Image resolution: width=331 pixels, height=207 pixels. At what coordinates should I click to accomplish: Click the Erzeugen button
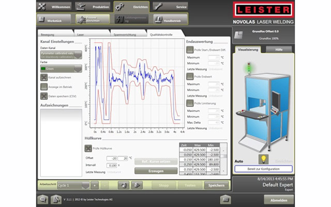click(x=156, y=170)
